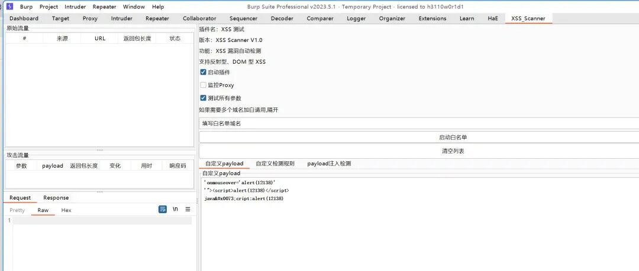Open the Burp menu
This screenshot has height=271, width=639.
pyautogui.click(x=27, y=6)
